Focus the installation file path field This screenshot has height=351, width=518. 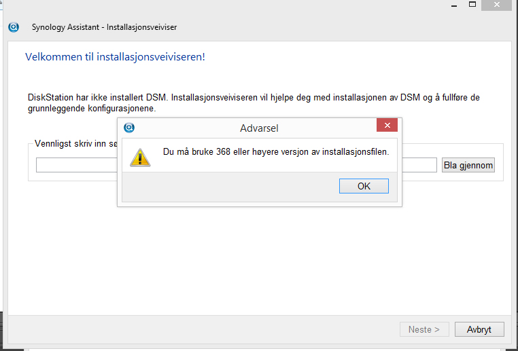(x=236, y=165)
